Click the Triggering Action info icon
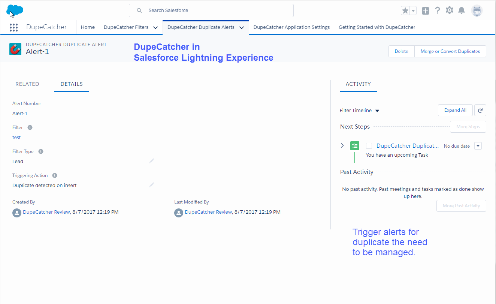This screenshot has width=496, height=304. (55, 175)
